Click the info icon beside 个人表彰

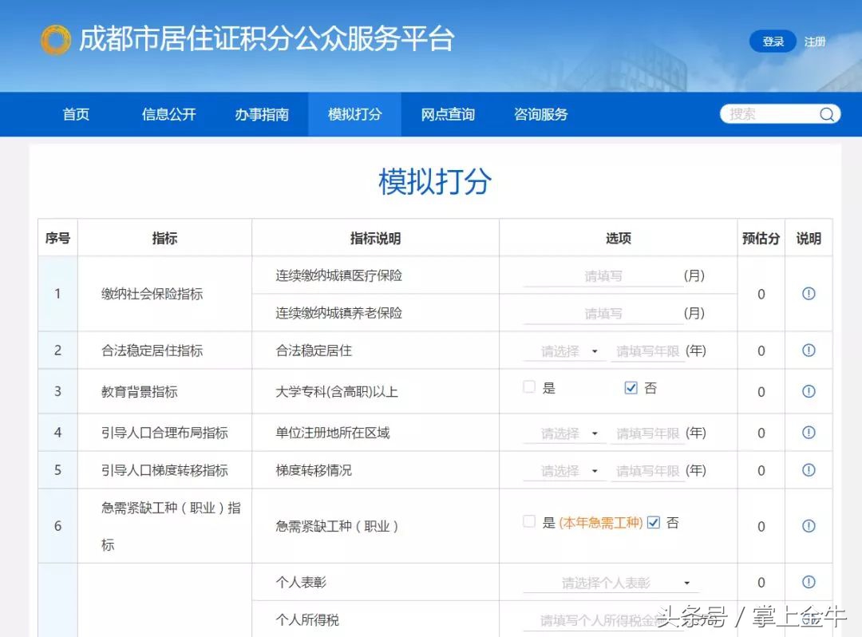tap(809, 582)
